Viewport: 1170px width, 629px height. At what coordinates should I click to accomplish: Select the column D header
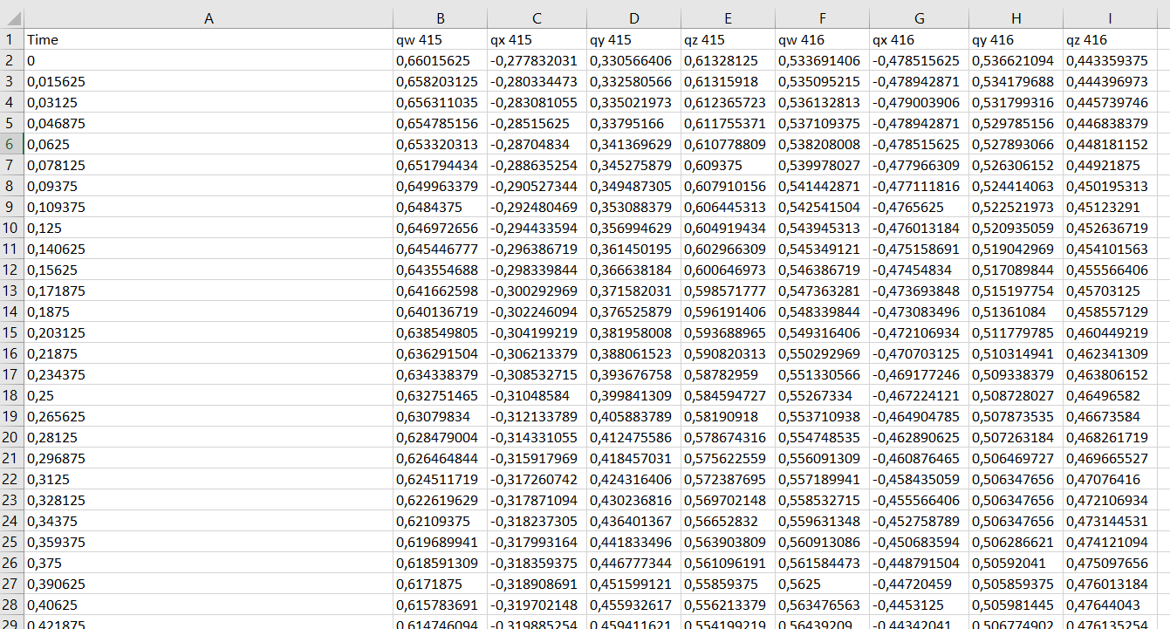[634, 18]
